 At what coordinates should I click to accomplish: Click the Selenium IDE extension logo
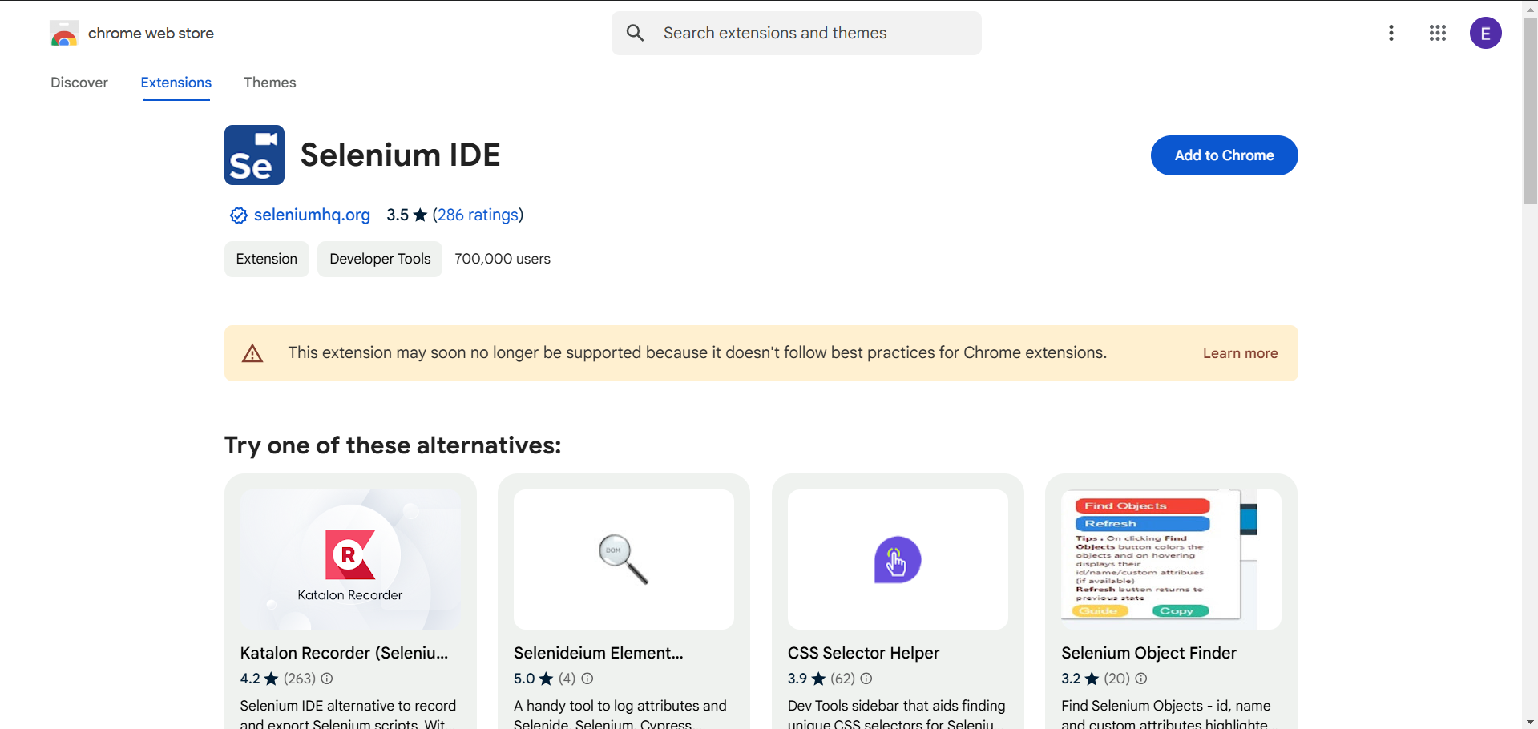click(254, 155)
